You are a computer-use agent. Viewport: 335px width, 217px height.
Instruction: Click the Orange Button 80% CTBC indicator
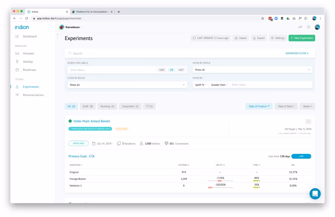click(257, 179)
